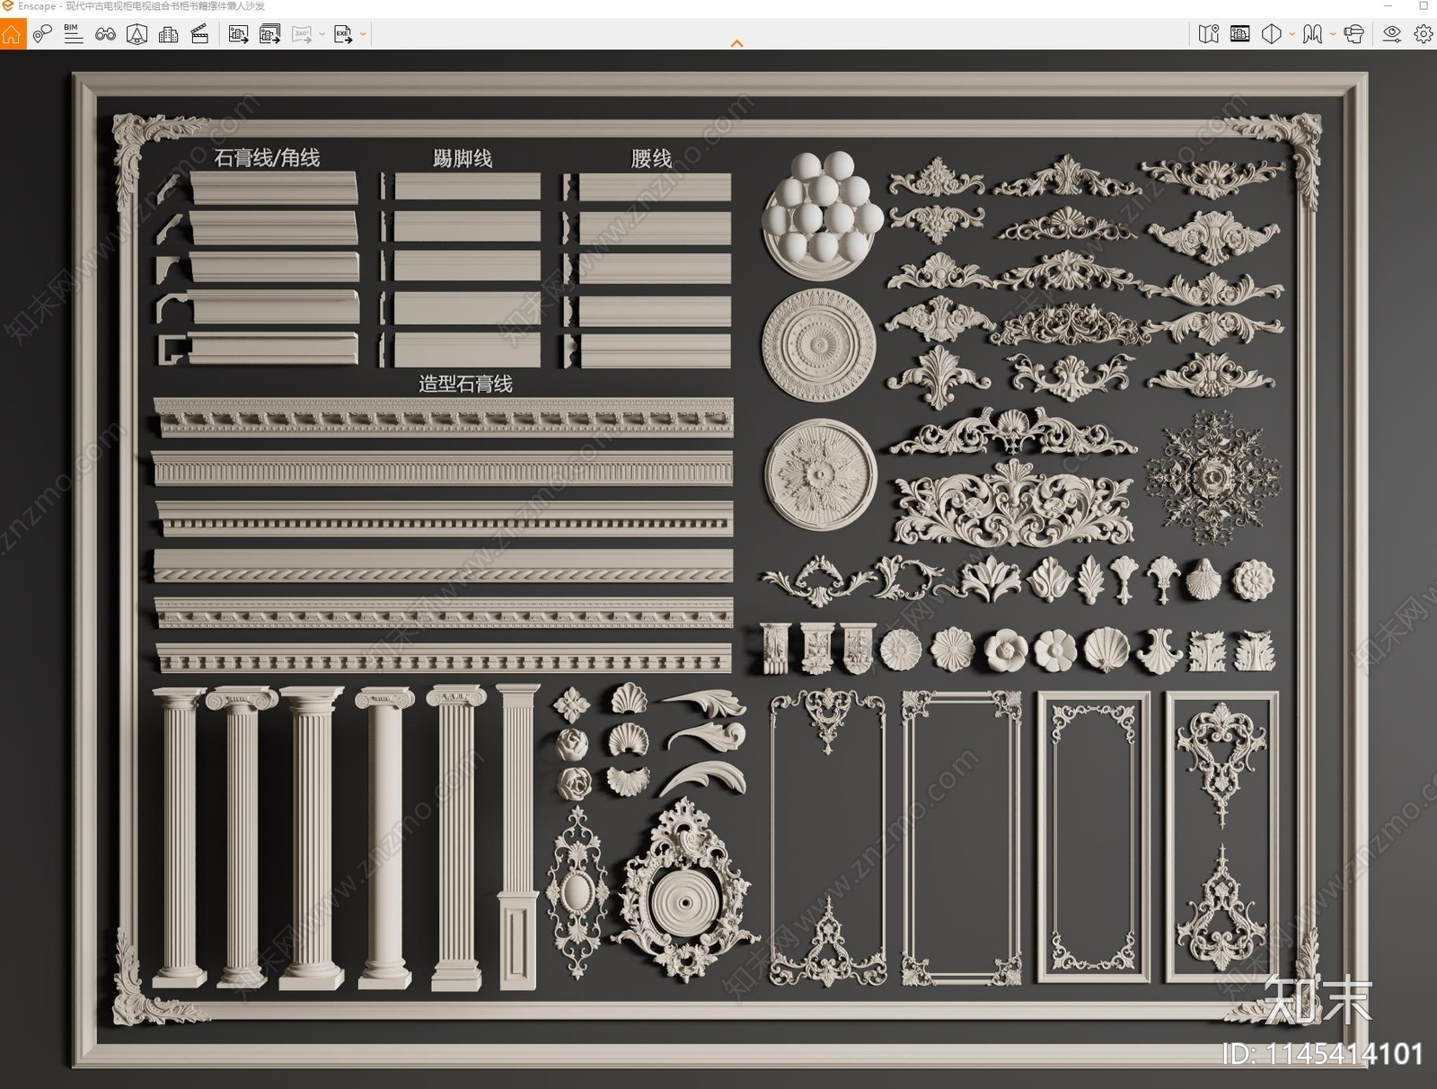Image resolution: width=1437 pixels, height=1089 pixels.
Task: Open the navigation mode dropdown arrow
Action: click(1333, 34)
